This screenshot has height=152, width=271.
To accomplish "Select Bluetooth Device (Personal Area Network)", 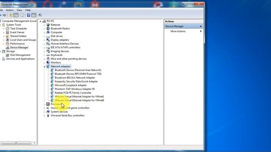I will pyautogui.click(x=78, y=70).
